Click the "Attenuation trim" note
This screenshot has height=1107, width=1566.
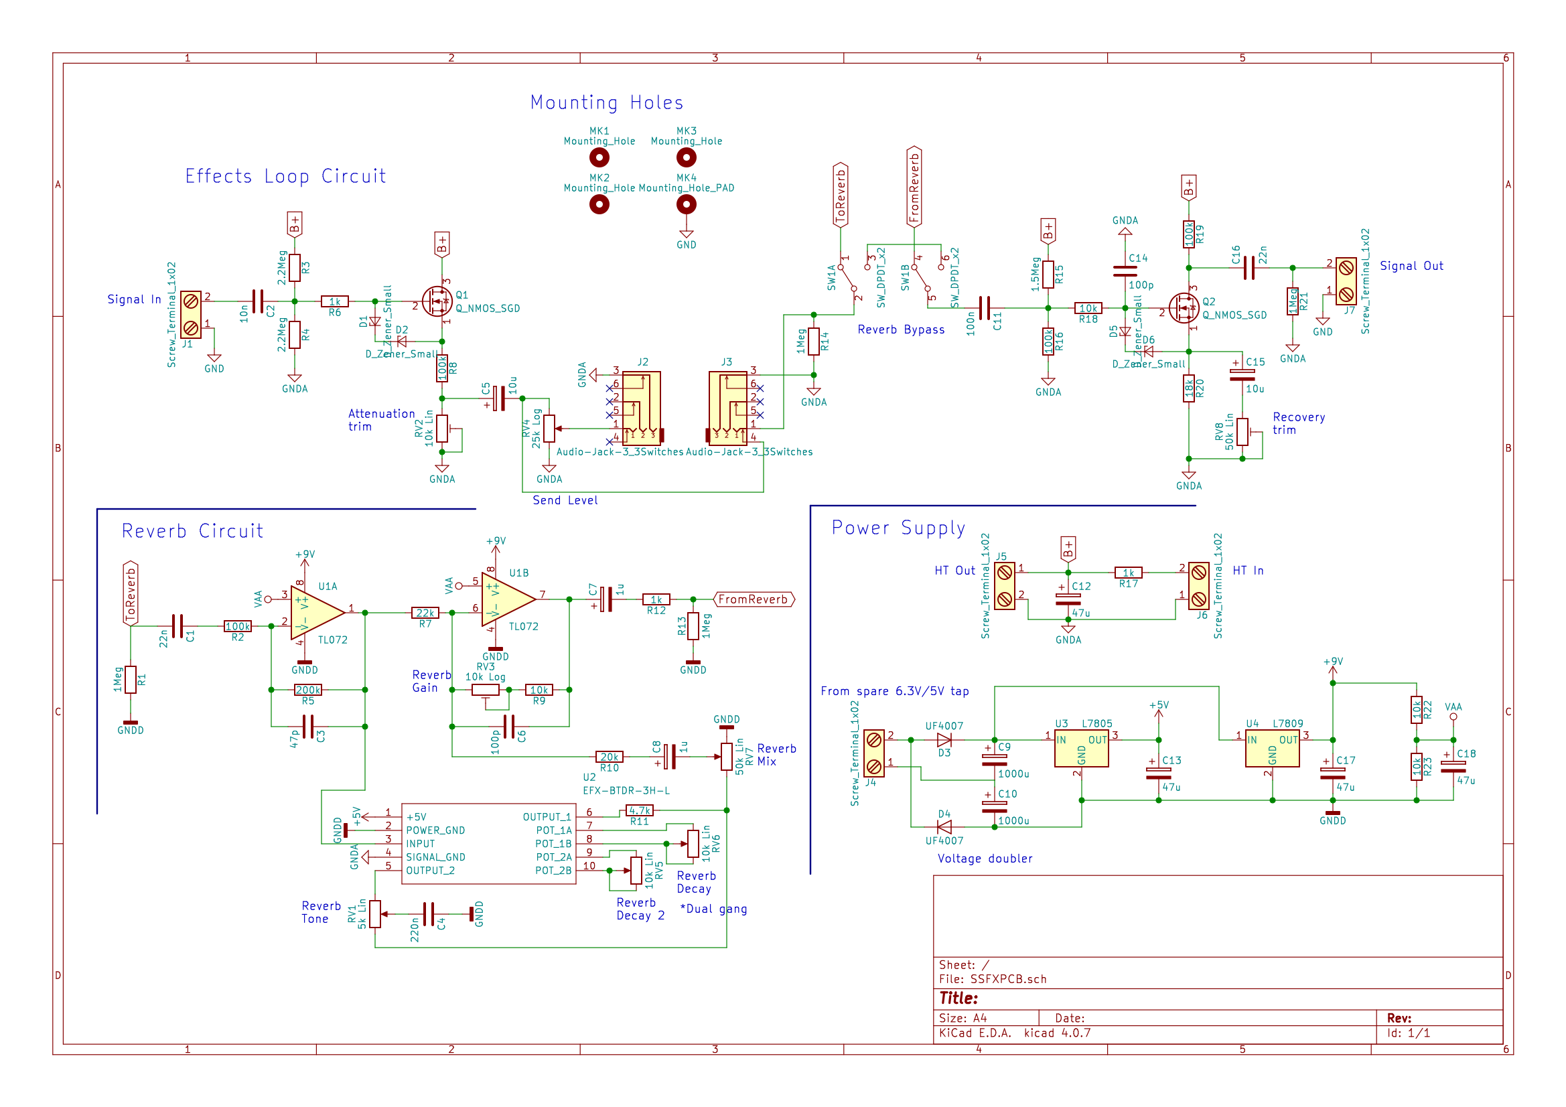click(381, 420)
